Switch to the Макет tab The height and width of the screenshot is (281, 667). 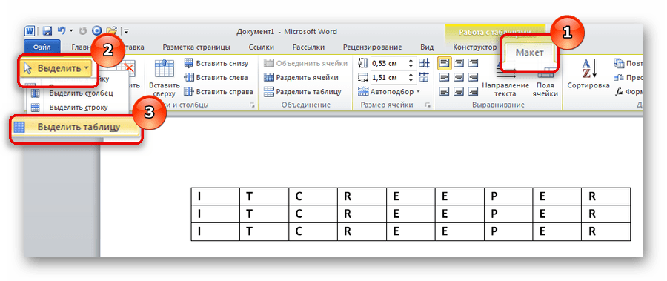coord(530,53)
